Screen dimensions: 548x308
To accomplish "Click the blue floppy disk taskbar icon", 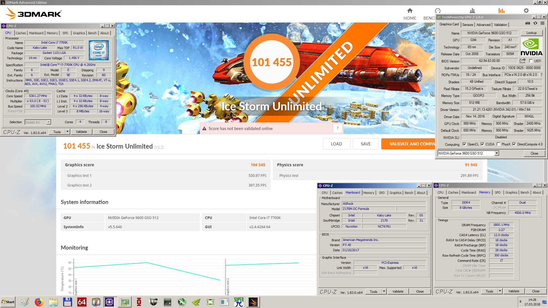I will tap(67, 302).
